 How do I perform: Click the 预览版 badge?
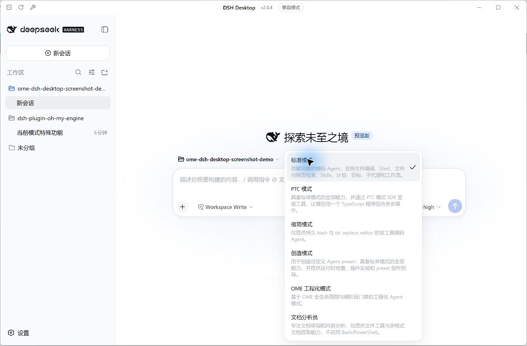(362, 136)
